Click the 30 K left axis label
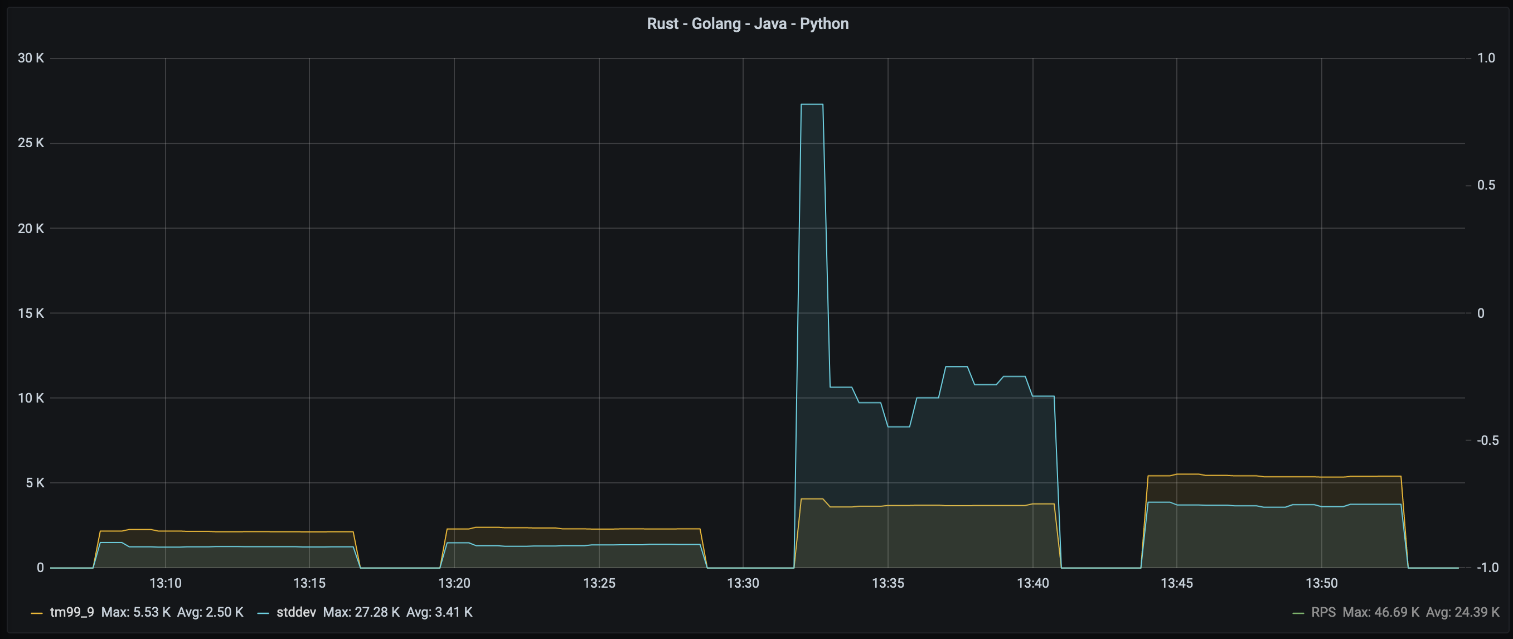 [31, 58]
